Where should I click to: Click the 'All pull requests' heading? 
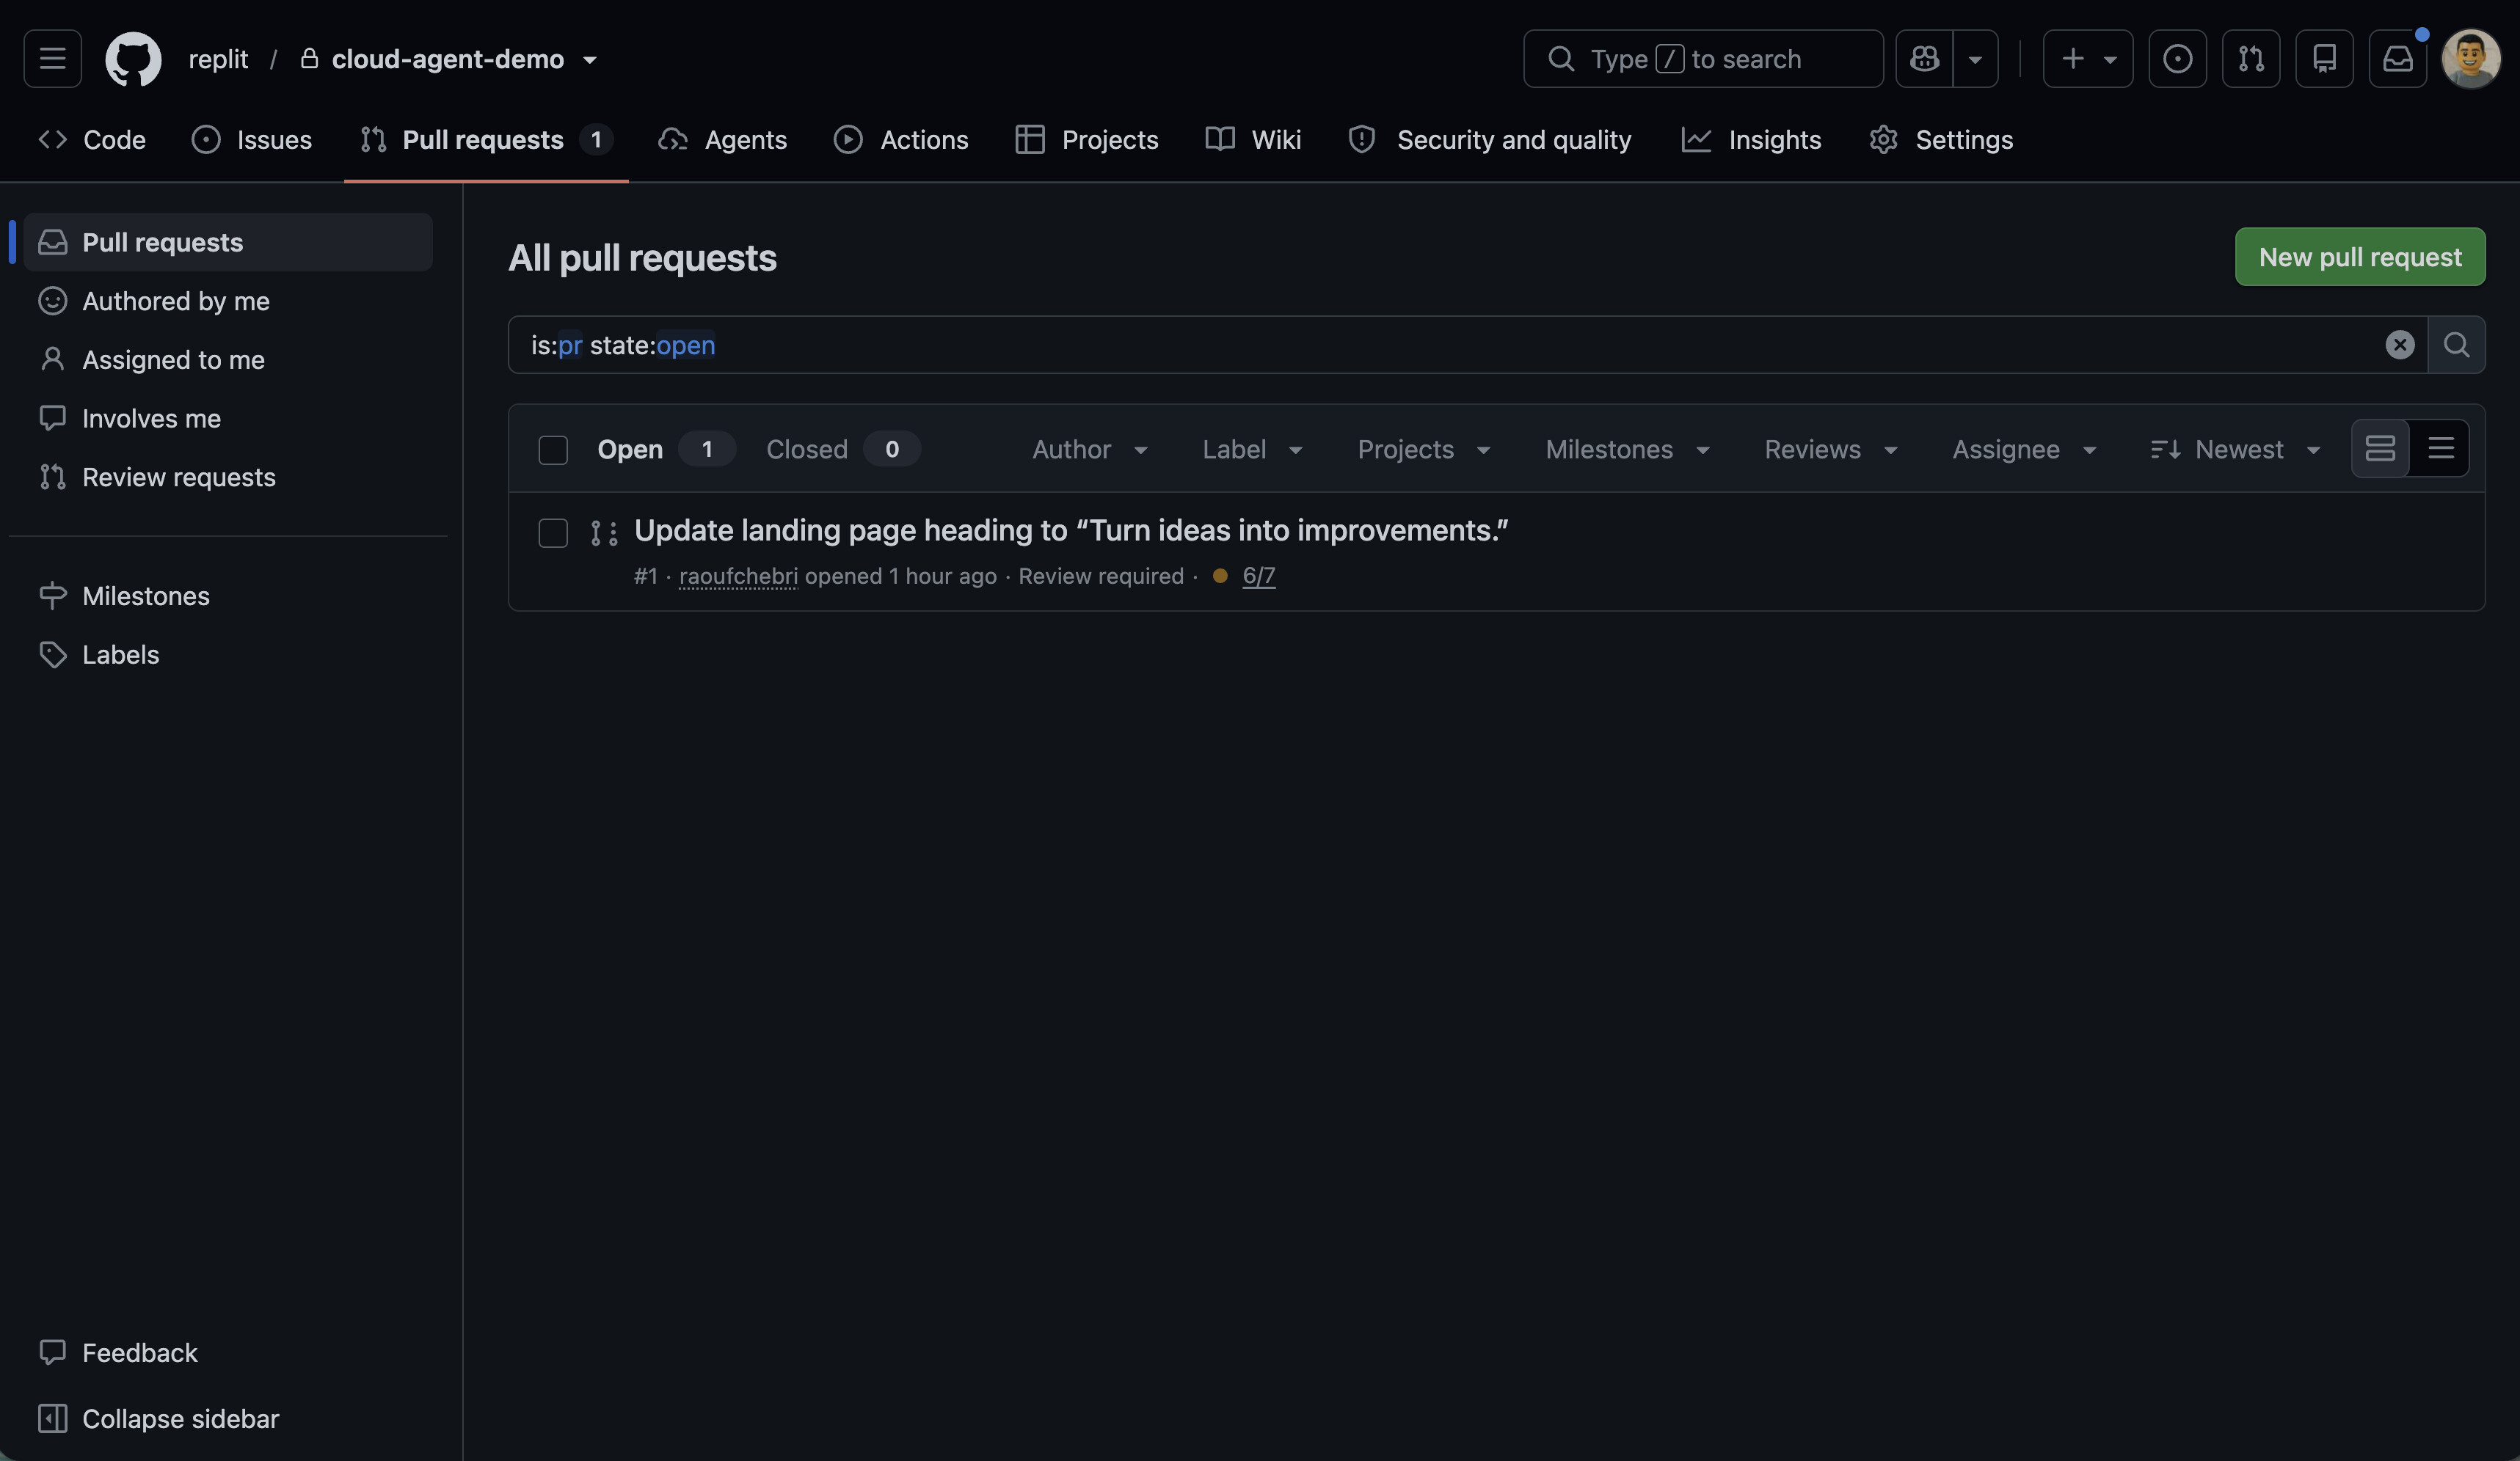(x=642, y=258)
